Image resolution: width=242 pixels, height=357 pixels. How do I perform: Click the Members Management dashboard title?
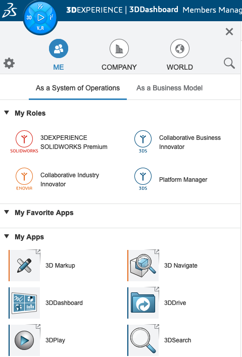[212, 10]
